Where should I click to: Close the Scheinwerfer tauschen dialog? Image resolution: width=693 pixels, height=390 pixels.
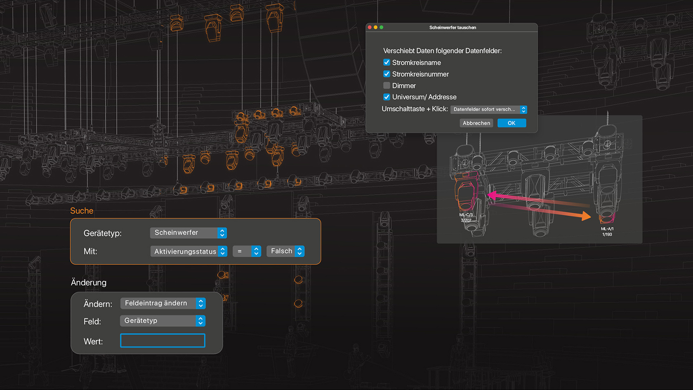point(370,27)
